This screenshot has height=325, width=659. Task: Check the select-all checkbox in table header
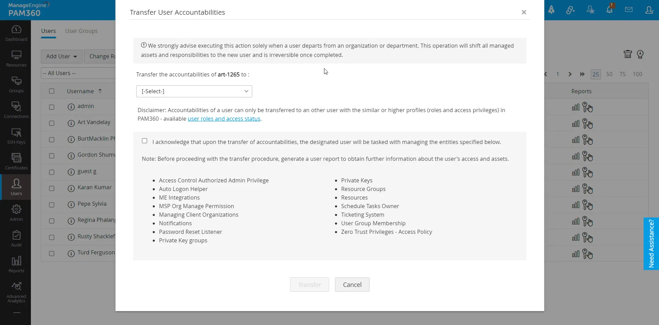[51, 91]
